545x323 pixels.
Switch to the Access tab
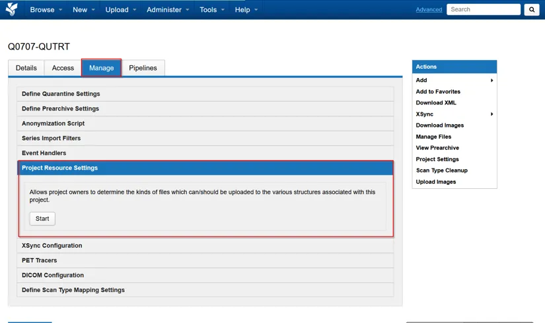coord(63,68)
